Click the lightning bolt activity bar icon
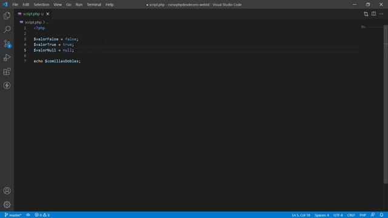This screenshot has width=388, height=218. click(7, 85)
